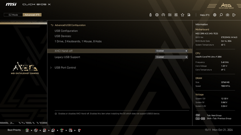This screenshot has height=135, width=241.
Task: Select first hard disk boot priority icon
Action: pos(27,130)
